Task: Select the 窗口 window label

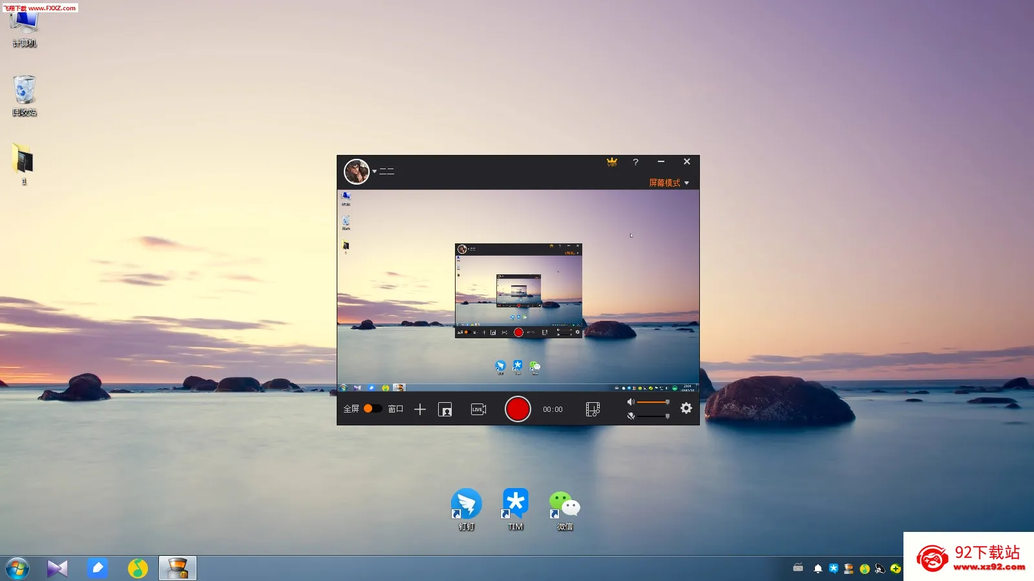Action: pos(396,409)
